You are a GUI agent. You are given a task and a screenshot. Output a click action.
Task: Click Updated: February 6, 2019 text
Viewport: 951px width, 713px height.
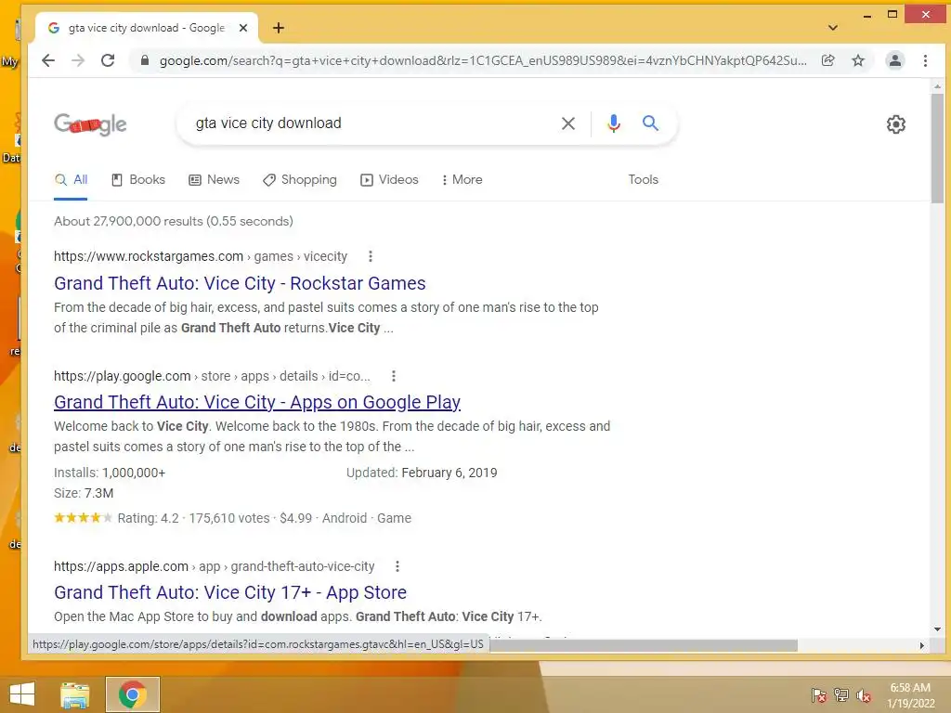coord(422,473)
